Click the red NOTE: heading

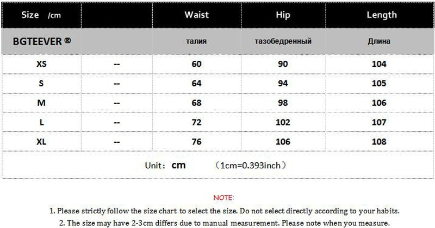point(223,198)
